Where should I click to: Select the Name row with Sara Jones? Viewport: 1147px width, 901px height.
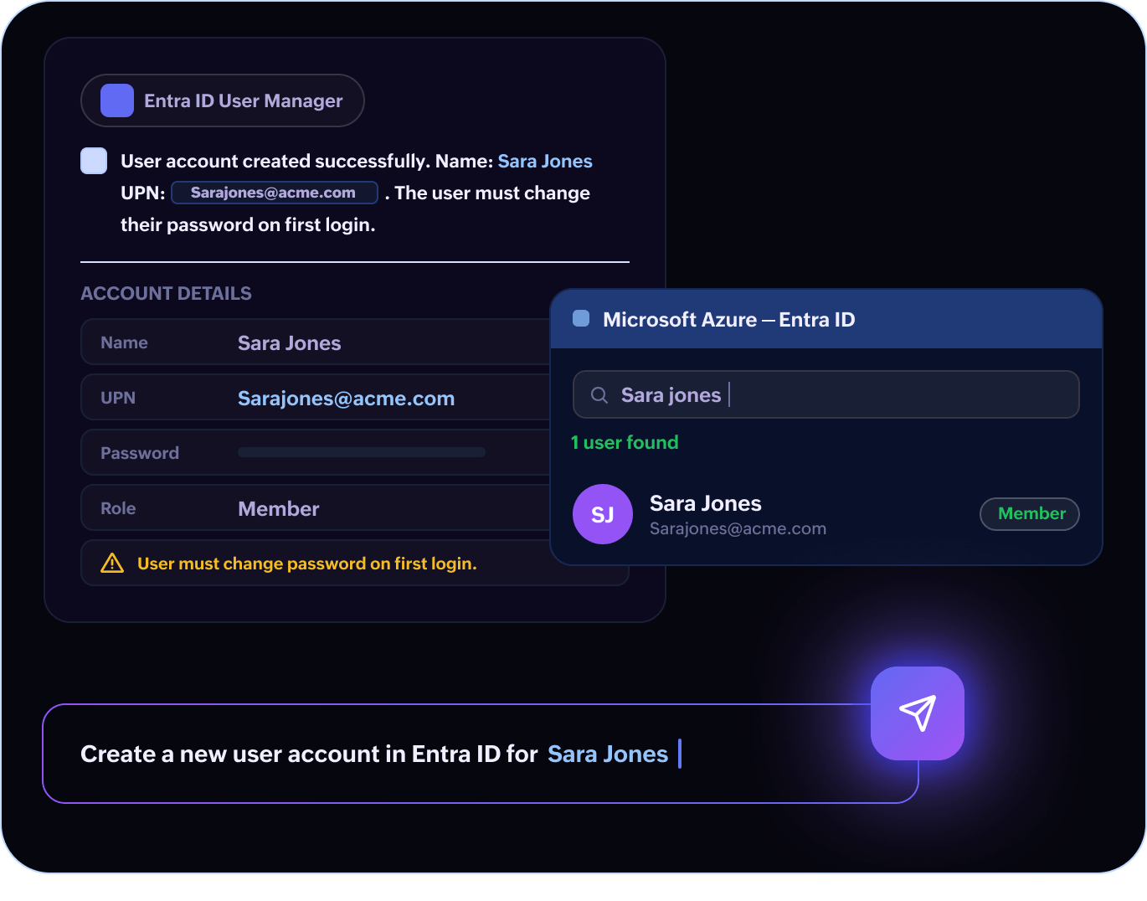pos(316,342)
